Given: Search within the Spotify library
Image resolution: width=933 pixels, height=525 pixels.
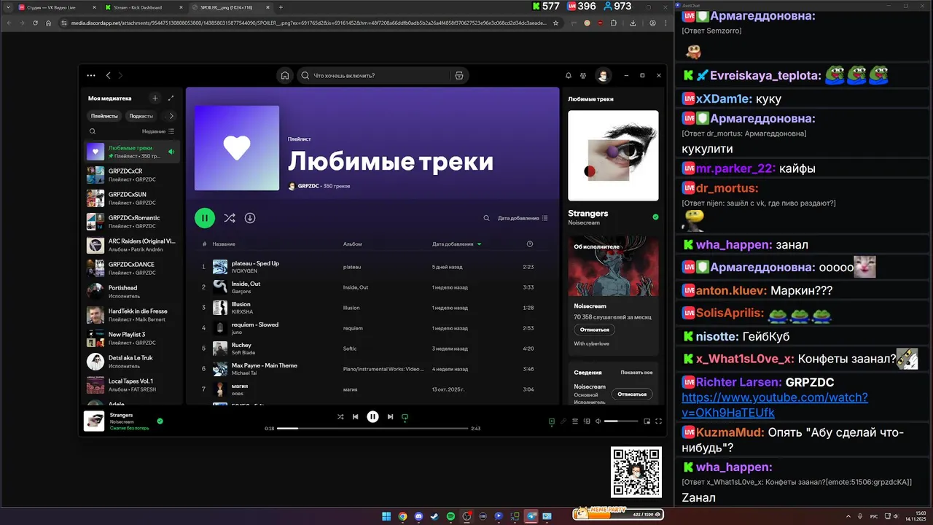Looking at the screenshot, I should click(x=93, y=131).
